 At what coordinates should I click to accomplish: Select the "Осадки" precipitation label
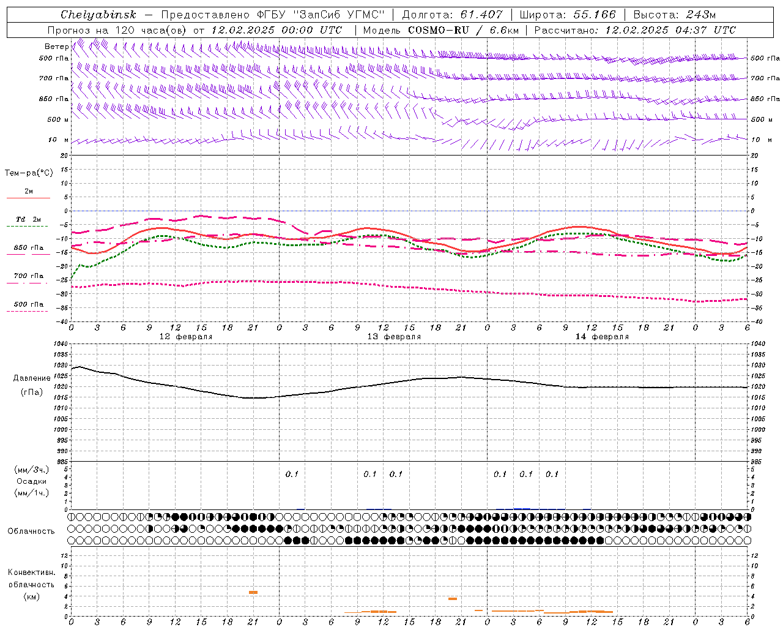(32, 481)
